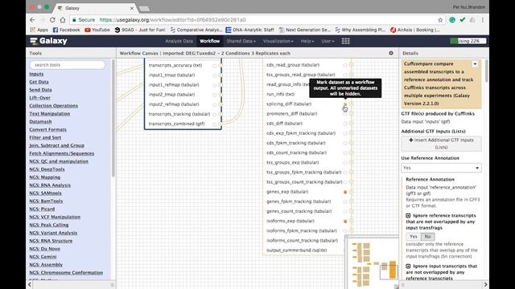Click the browser address bar

click(256, 20)
